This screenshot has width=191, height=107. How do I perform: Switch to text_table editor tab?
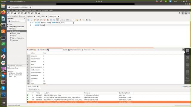point(41,17)
